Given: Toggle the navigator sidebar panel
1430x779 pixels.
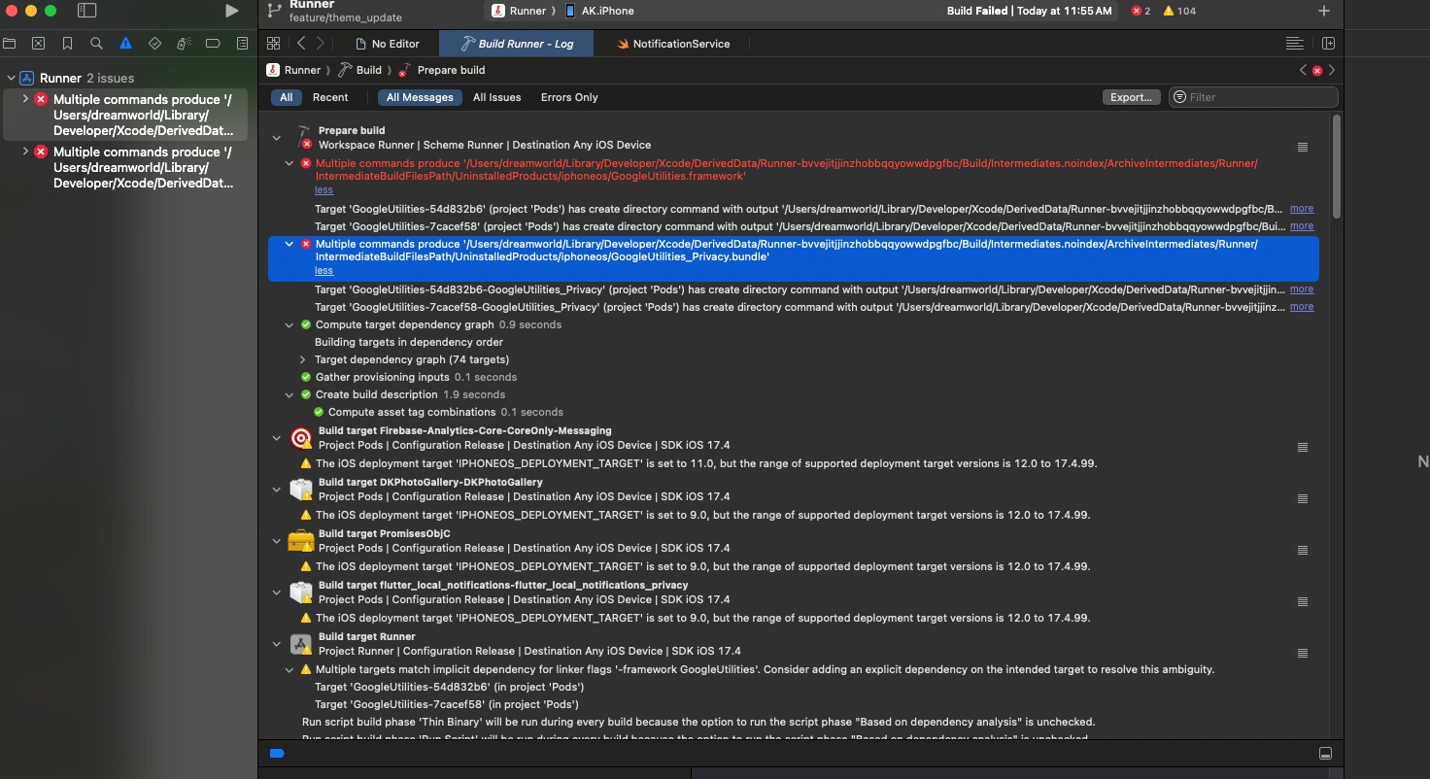Looking at the screenshot, I should 86,11.
